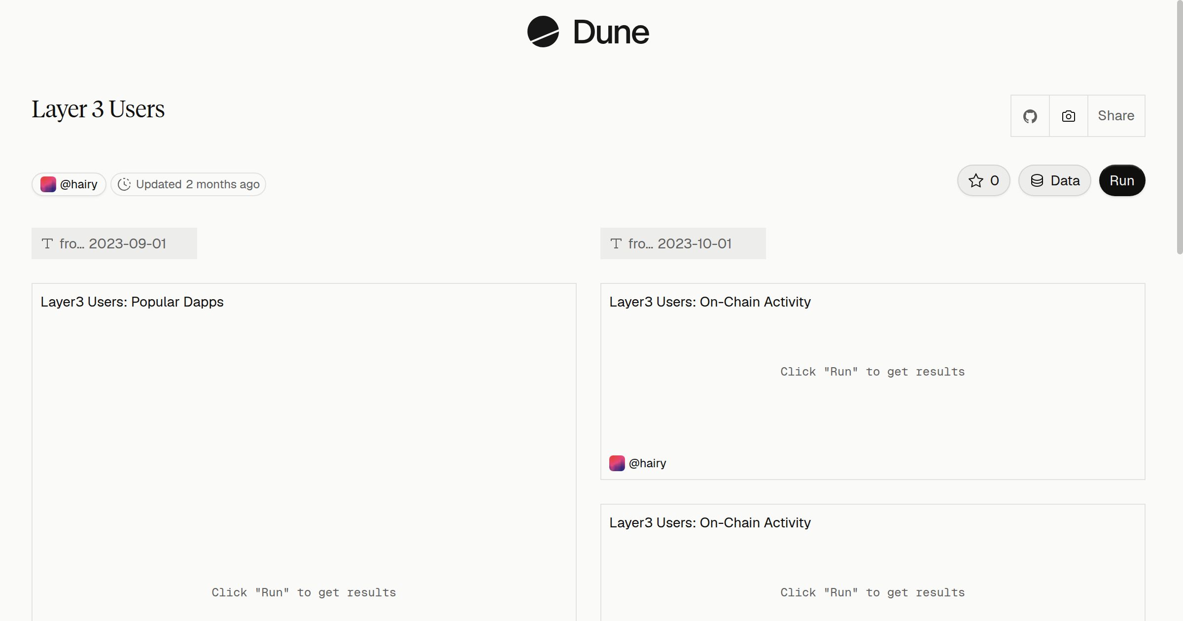Open Layer3 Users: Popular Dapps title
The width and height of the screenshot is (1183, 621).
132,302
